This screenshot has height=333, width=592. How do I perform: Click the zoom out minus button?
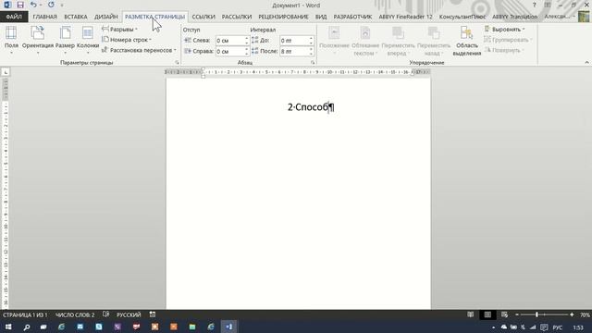pos(517,314)
